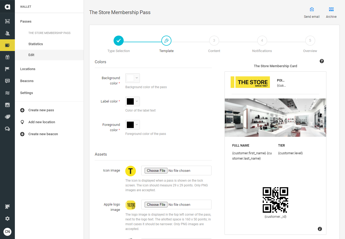Open the help question mark icon
This screenshot has width=345, height=239.
(322, 61)
